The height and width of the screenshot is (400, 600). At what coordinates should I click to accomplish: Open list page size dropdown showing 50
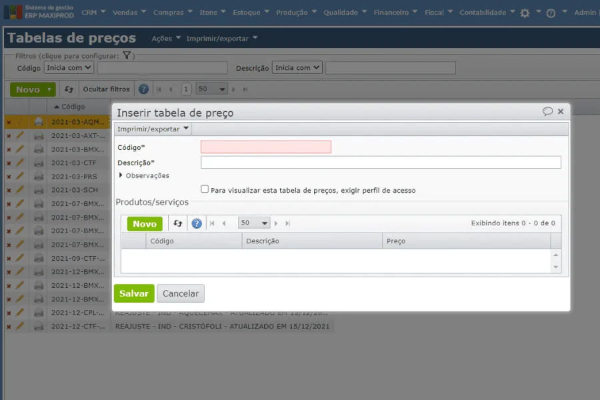tap(211, 89)
